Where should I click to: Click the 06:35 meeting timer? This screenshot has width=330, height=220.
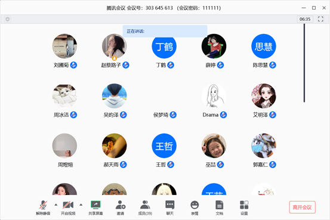[x=305, y=19]
